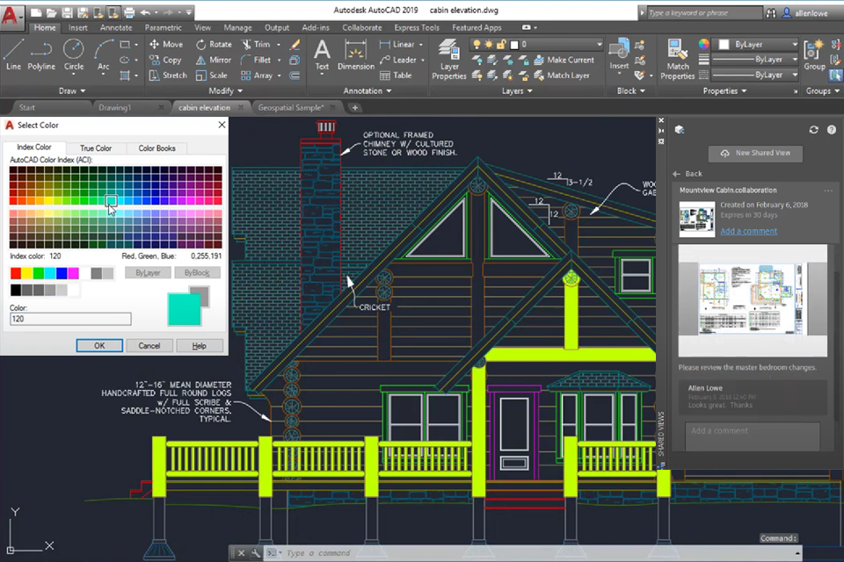Choose the Dimension tool
844x562 pixels.
[356, 54]
